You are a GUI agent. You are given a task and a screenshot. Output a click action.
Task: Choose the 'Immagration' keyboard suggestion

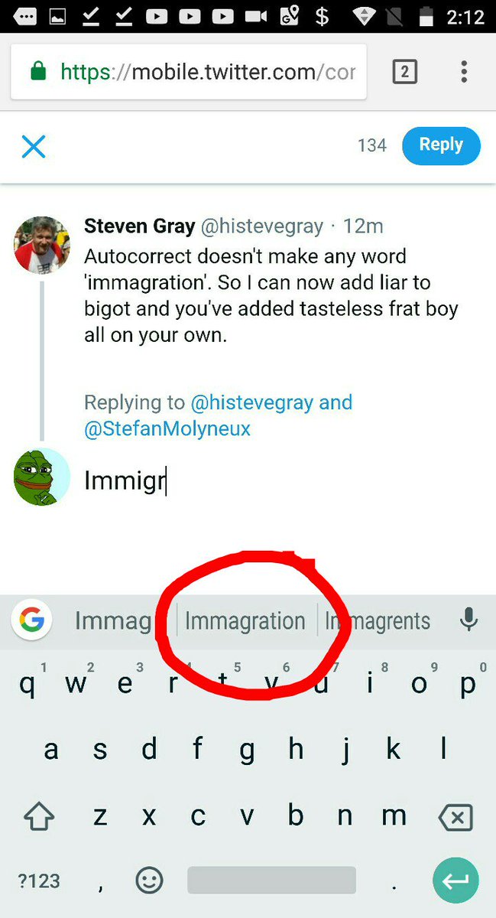[x=245, y=621]
